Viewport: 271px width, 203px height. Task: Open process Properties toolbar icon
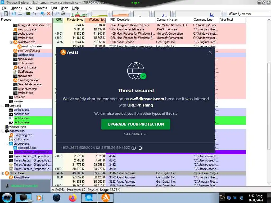pyautogui.click(x=43, y=13)
